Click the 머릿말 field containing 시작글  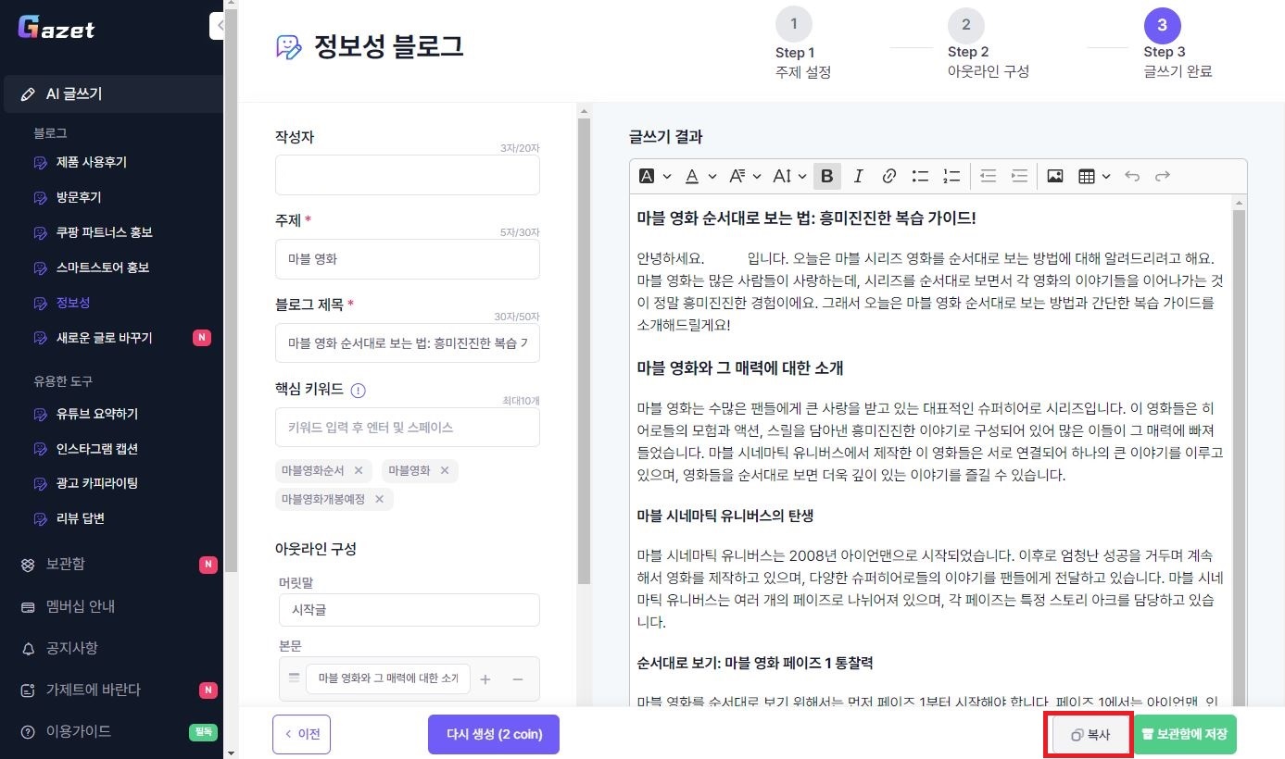pos(409,610)
